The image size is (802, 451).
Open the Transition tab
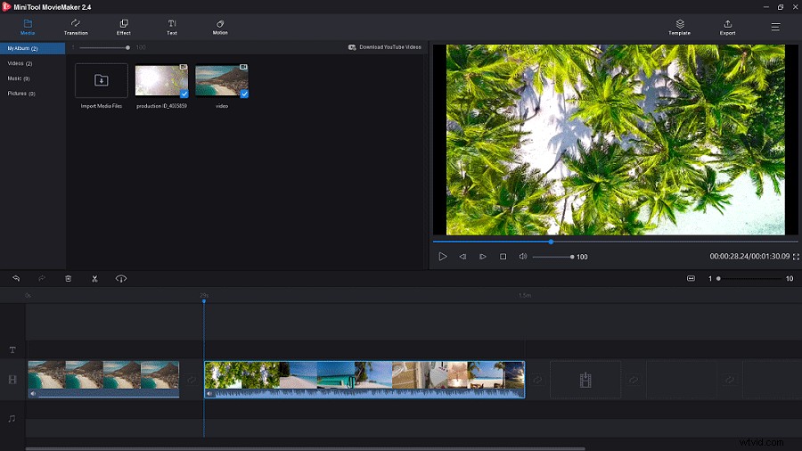pyautogui.click(x=76, y=27)
